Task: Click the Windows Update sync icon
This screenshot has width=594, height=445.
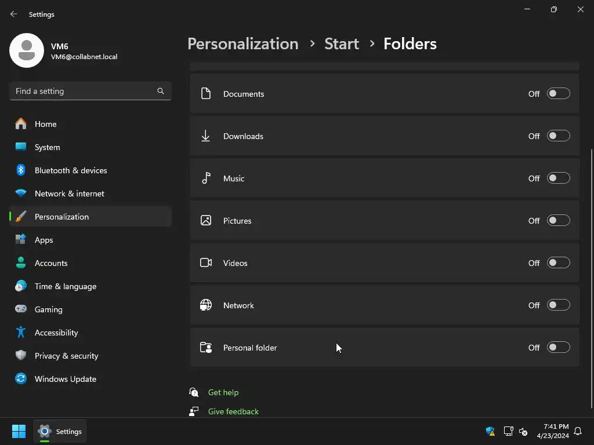Action: point(21,379)
